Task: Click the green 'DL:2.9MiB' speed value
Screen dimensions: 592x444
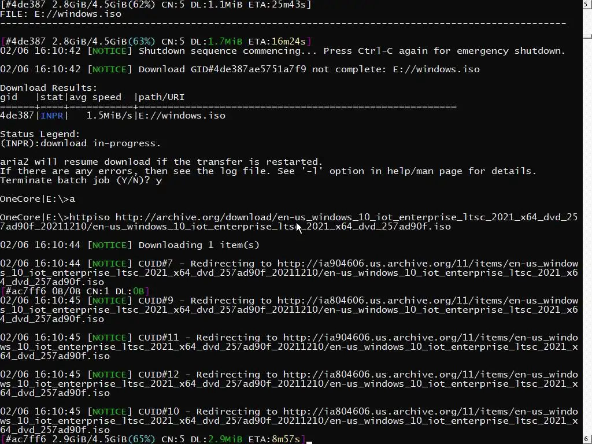Action: [216, 439]
